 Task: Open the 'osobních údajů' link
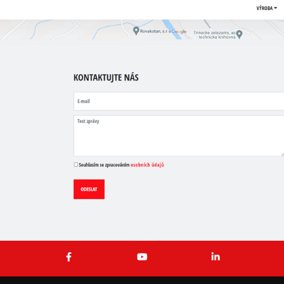click(147, 165)
